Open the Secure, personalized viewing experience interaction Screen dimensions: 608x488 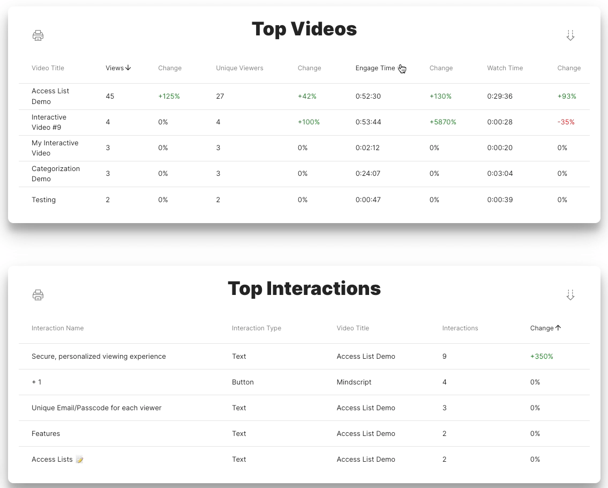point(99,357)
